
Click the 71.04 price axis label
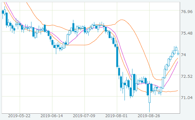tap(187, 98)
